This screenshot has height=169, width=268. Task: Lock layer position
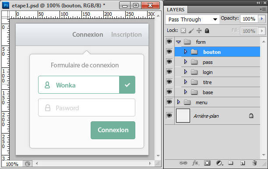(x=199, y=31)
